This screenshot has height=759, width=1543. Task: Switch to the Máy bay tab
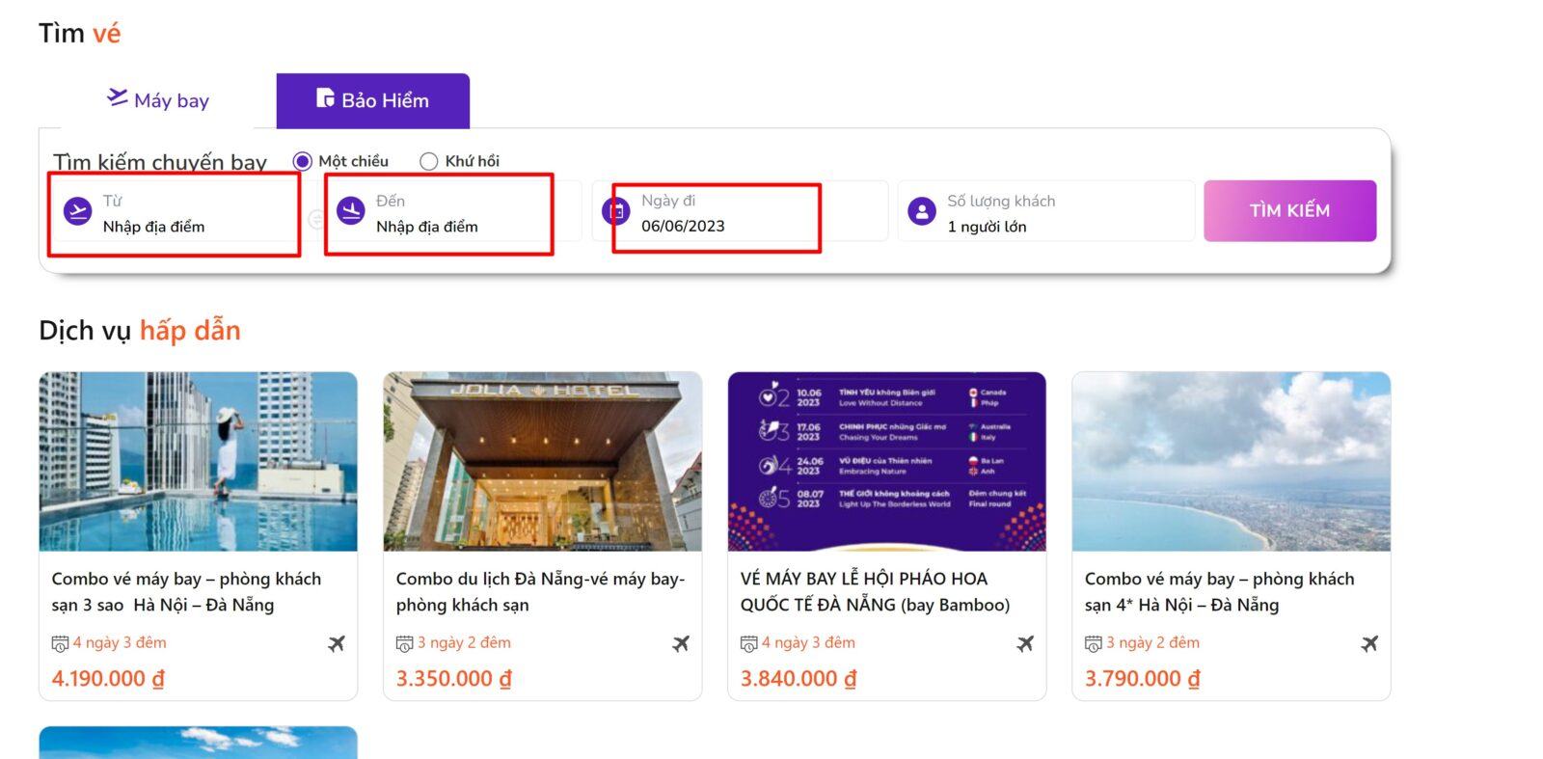click(157, 100)
